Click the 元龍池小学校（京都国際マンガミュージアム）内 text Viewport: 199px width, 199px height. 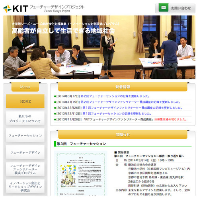point(159,169)
